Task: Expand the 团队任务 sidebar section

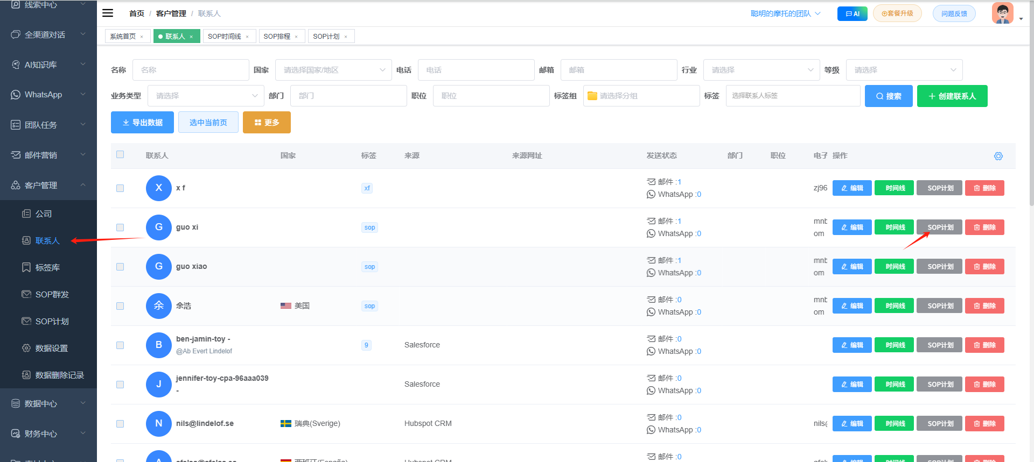Action: click(48, 125)
